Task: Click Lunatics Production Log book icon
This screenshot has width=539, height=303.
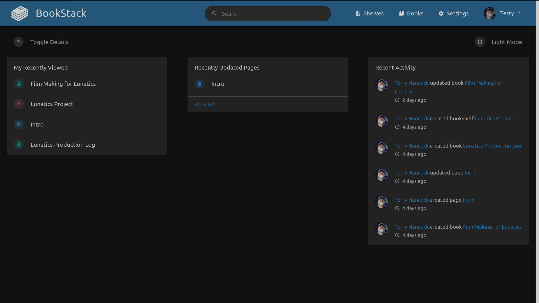Action: click(19, 144)
